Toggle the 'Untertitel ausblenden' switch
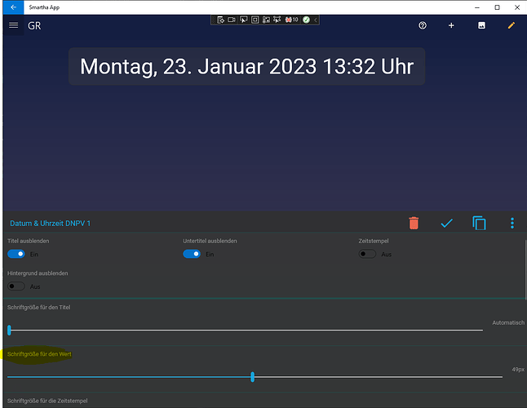 192,254
